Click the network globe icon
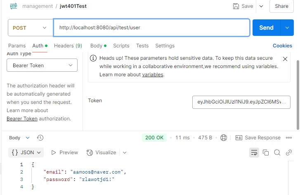300x195 pixels. point(224,138)
